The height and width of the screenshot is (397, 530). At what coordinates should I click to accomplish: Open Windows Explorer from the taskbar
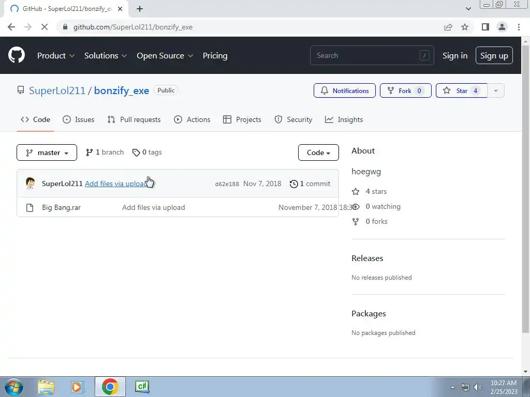coord(46,387)
